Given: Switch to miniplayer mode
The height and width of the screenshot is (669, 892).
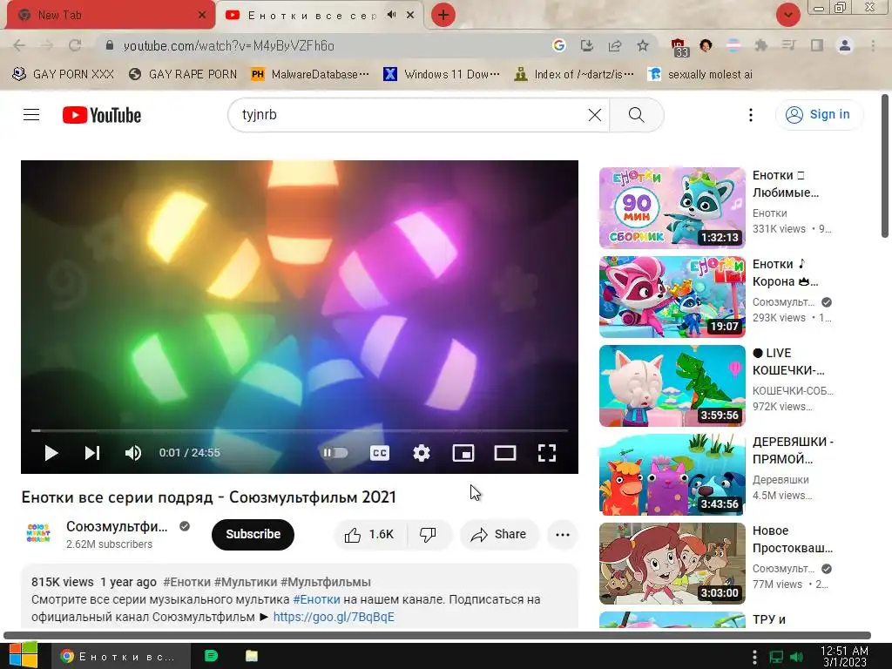Looking at the screenshot, I should tap(463, 453).
